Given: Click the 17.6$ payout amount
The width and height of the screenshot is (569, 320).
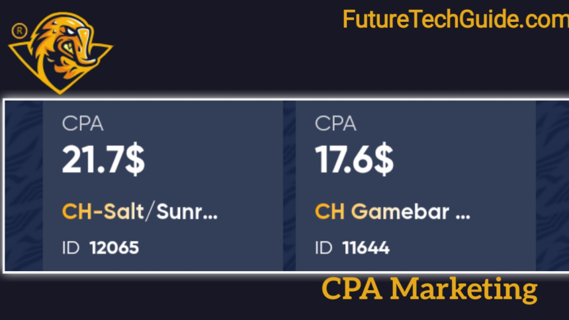Looking at the screenshot, I should [354, 160].
